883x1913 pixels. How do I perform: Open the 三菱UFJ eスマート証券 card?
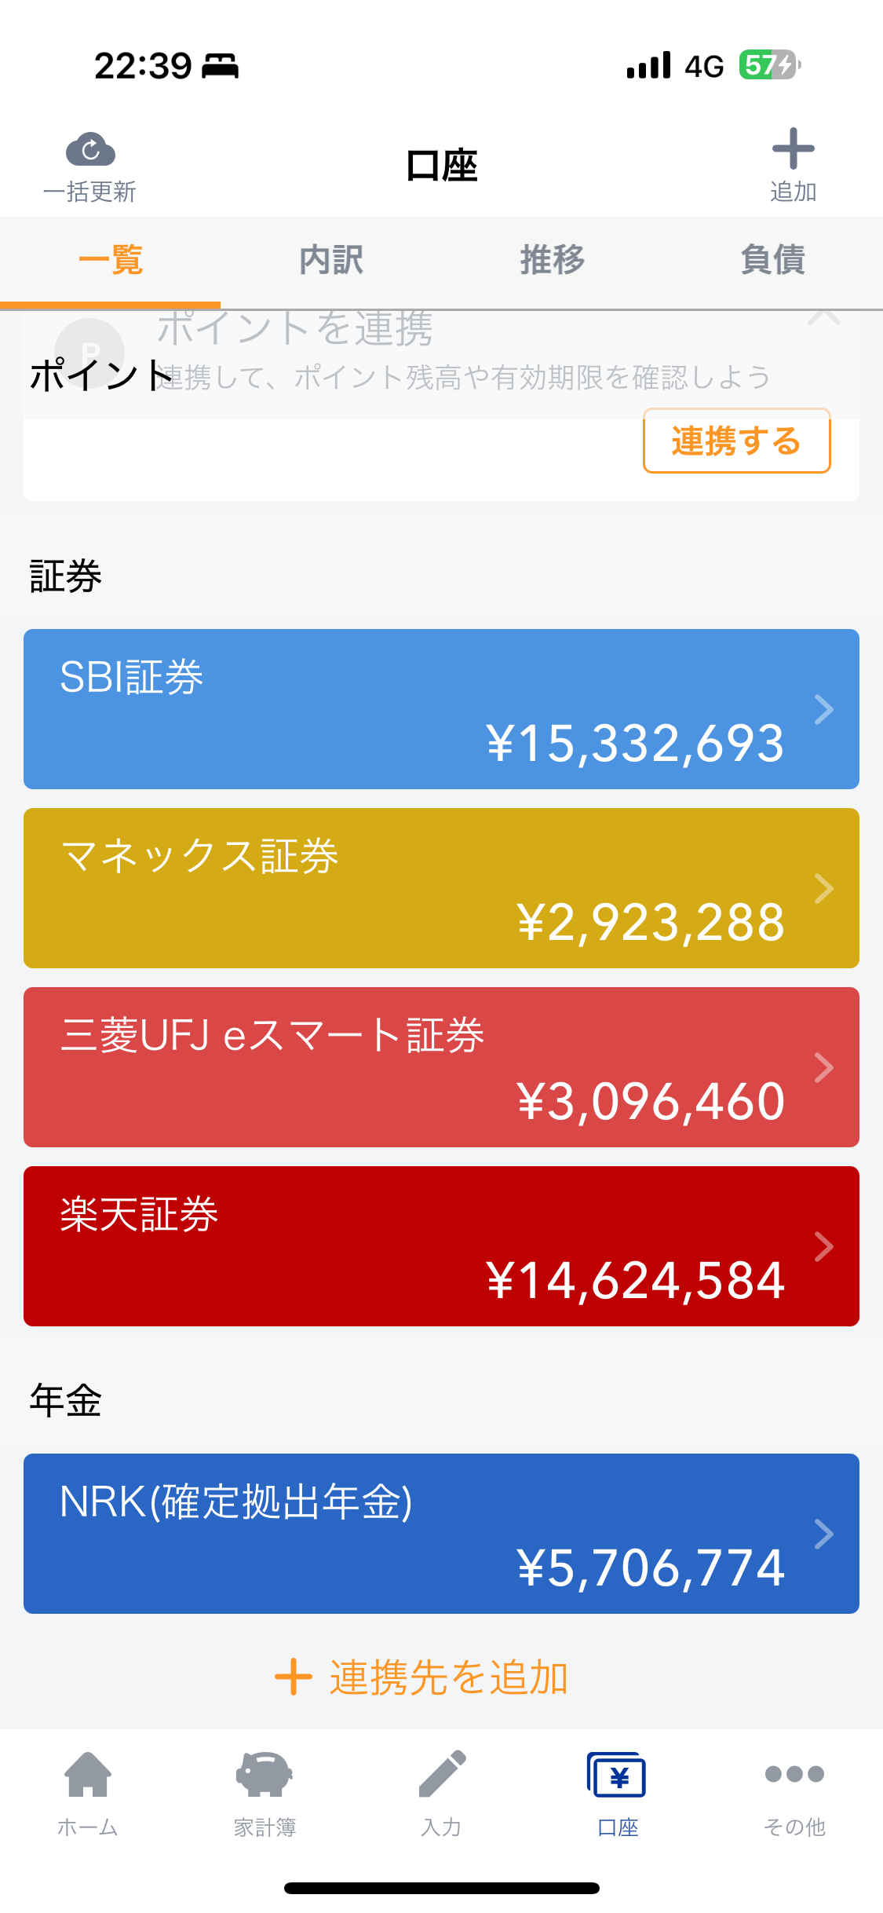(x=441, y=1067)
